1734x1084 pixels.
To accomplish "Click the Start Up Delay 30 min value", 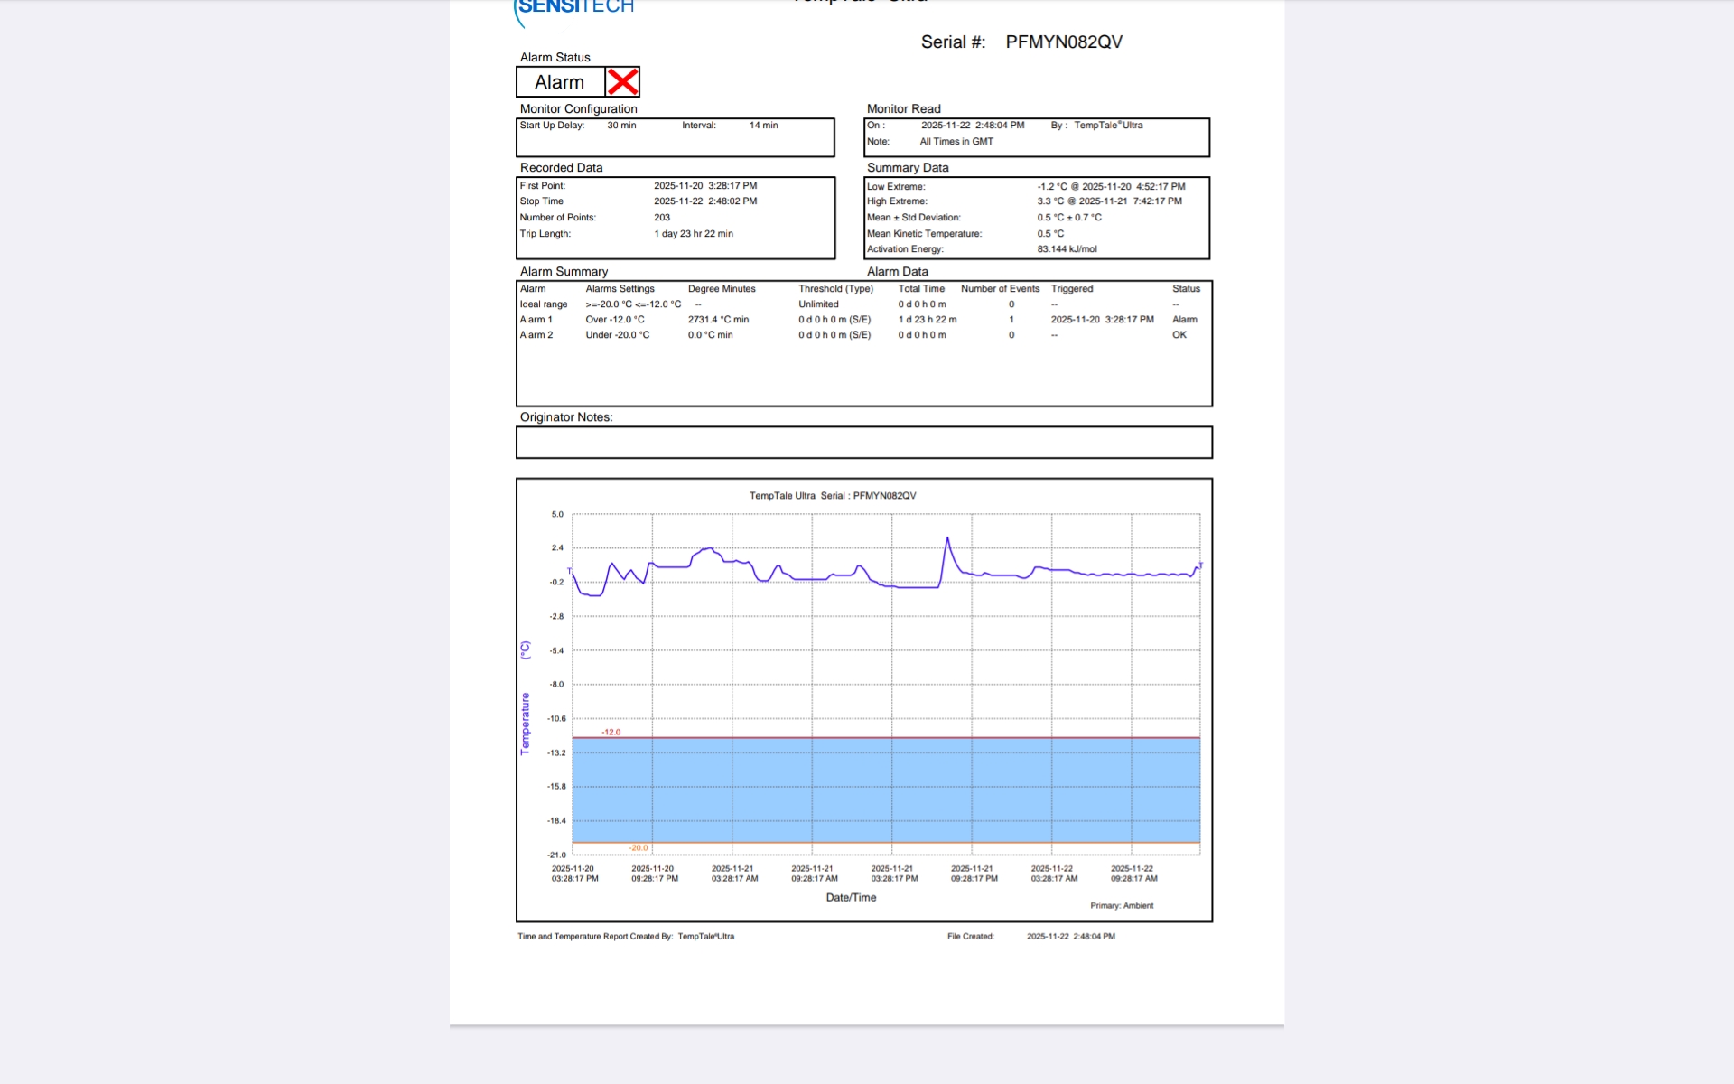I will click(x=621, y=126).
